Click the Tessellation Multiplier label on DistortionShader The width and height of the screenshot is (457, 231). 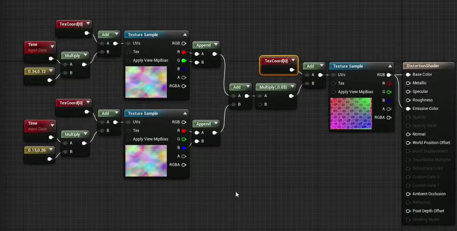click(432, 160)
